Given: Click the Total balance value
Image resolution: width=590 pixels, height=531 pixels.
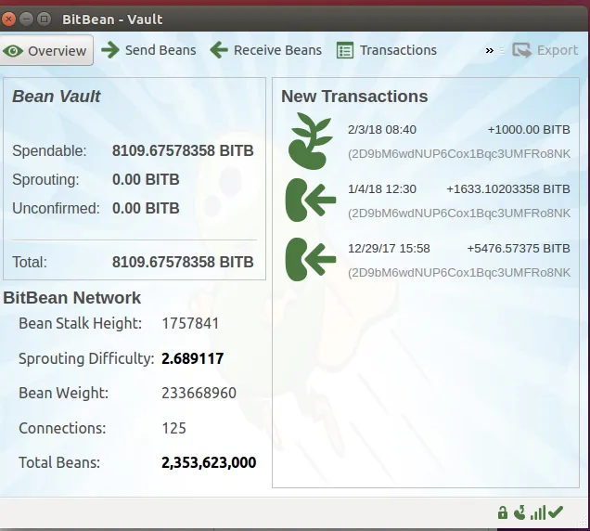Looking at the screenshot, I should tap(183, 262).
